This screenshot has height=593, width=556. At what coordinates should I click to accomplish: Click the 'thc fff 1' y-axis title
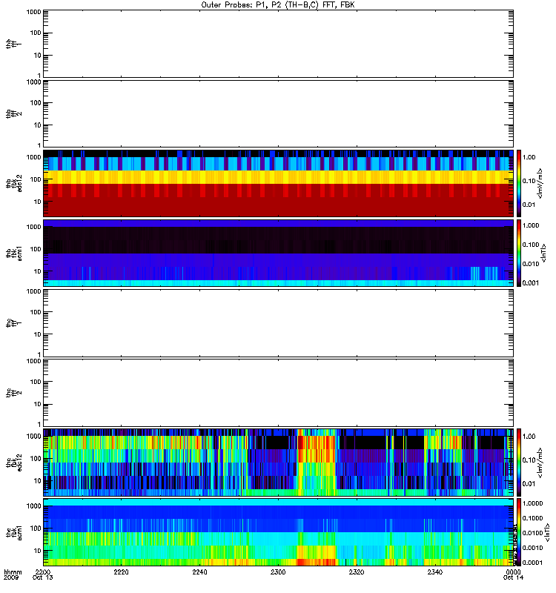(x=13, y=323)
